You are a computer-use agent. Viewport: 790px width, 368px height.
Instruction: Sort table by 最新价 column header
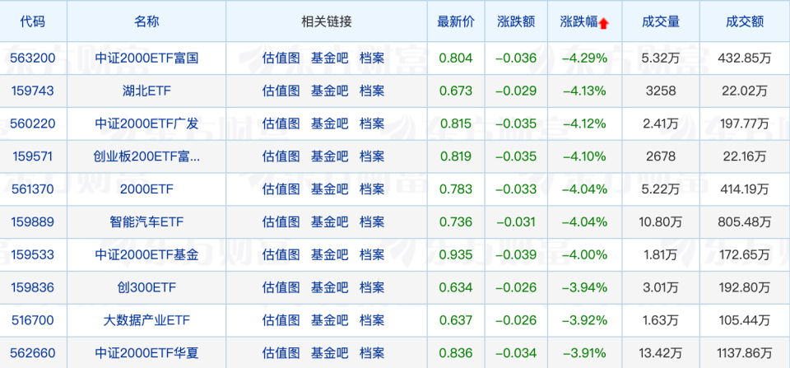[455, 21]
